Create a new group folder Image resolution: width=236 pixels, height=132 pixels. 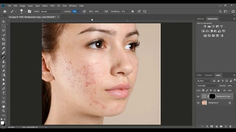221,126
